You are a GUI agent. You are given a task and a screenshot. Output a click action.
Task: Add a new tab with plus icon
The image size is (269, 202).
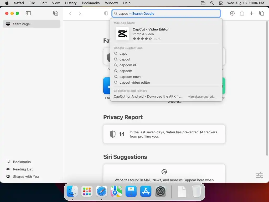click(x=251, y=13)
